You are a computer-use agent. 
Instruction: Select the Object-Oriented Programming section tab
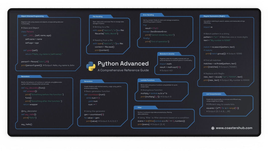(33, 16)
